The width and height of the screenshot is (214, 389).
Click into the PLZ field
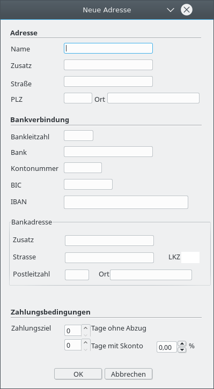(x=78, y=98)
